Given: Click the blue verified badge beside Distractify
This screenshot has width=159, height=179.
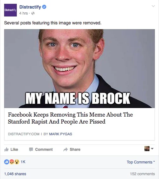Looking at the screenshot, I should pos(44,7).
